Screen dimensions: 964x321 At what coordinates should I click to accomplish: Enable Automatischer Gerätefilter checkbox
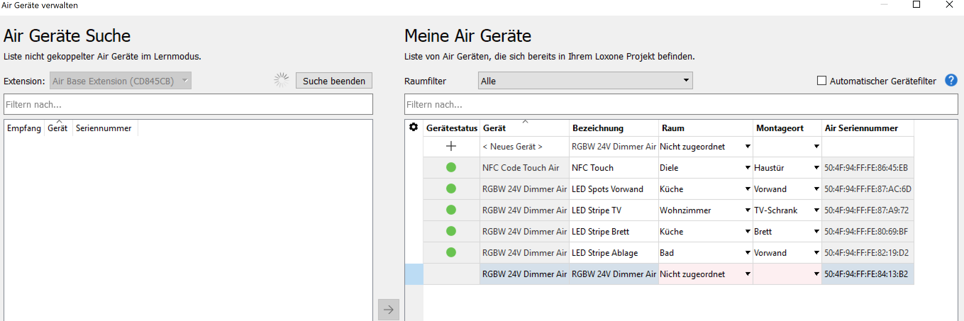821,81
